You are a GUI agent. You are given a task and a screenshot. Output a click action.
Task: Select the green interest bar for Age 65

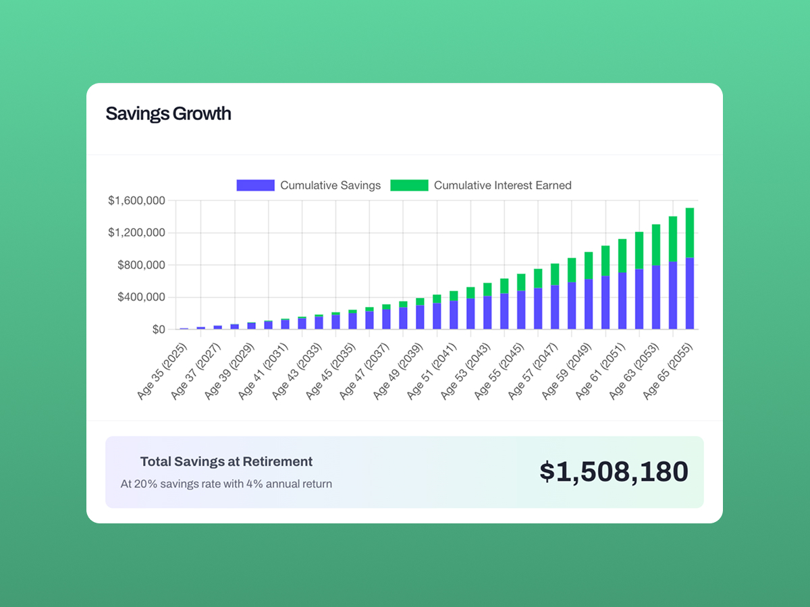pyautogui.click(x=690, y=233)
